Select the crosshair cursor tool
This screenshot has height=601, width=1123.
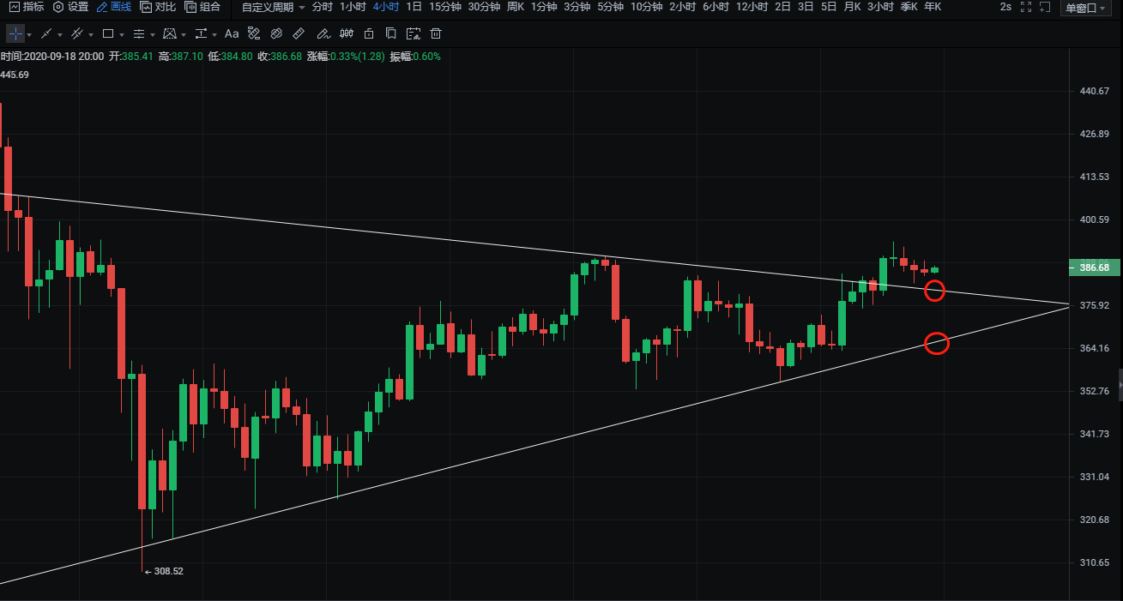point(15,34)
